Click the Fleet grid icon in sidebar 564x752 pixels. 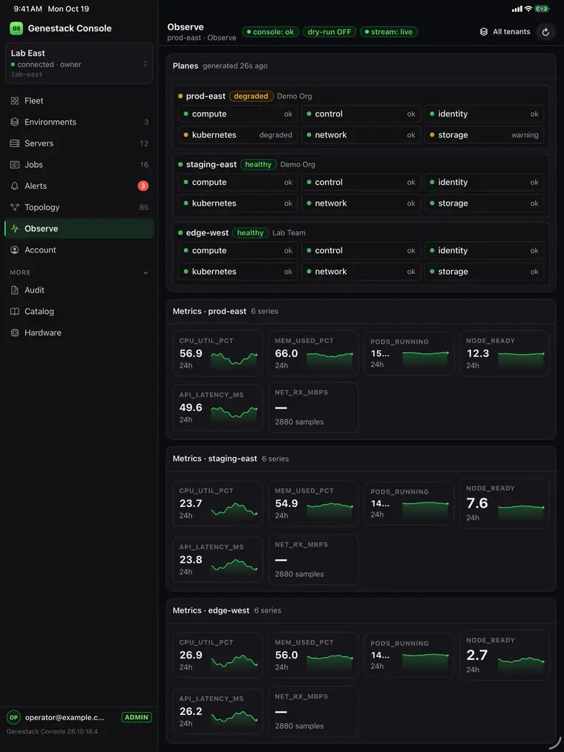[x=15, y=101]
